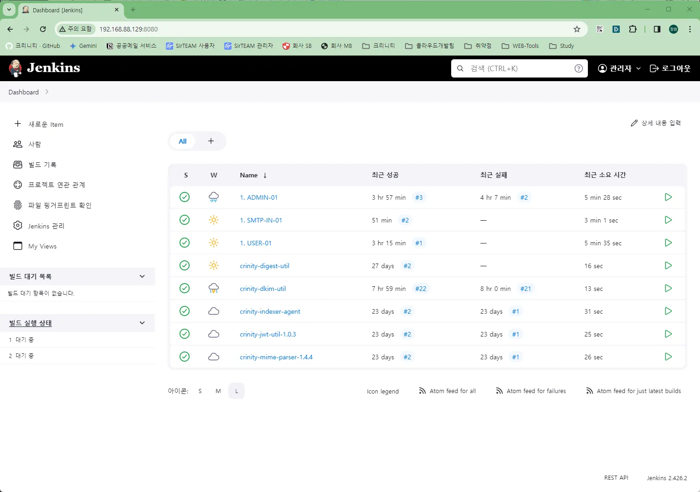The width and height of the screenshot is (700, 492).
Task: Click sunny weather icon for SMTP-IN-01
Action: coord(214,220)
